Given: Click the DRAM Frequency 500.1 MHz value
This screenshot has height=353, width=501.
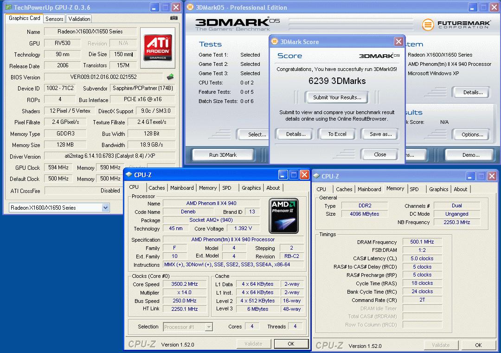Looking at the screenshot, I should pos(422,242).
